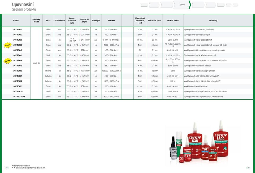Select the LOCTITE 121078 product row name

[x=19, y=97]
